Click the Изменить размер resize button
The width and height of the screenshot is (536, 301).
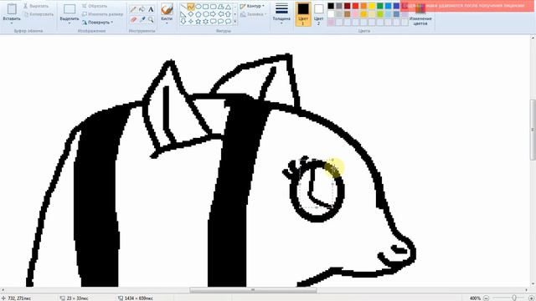click(102, 14)
